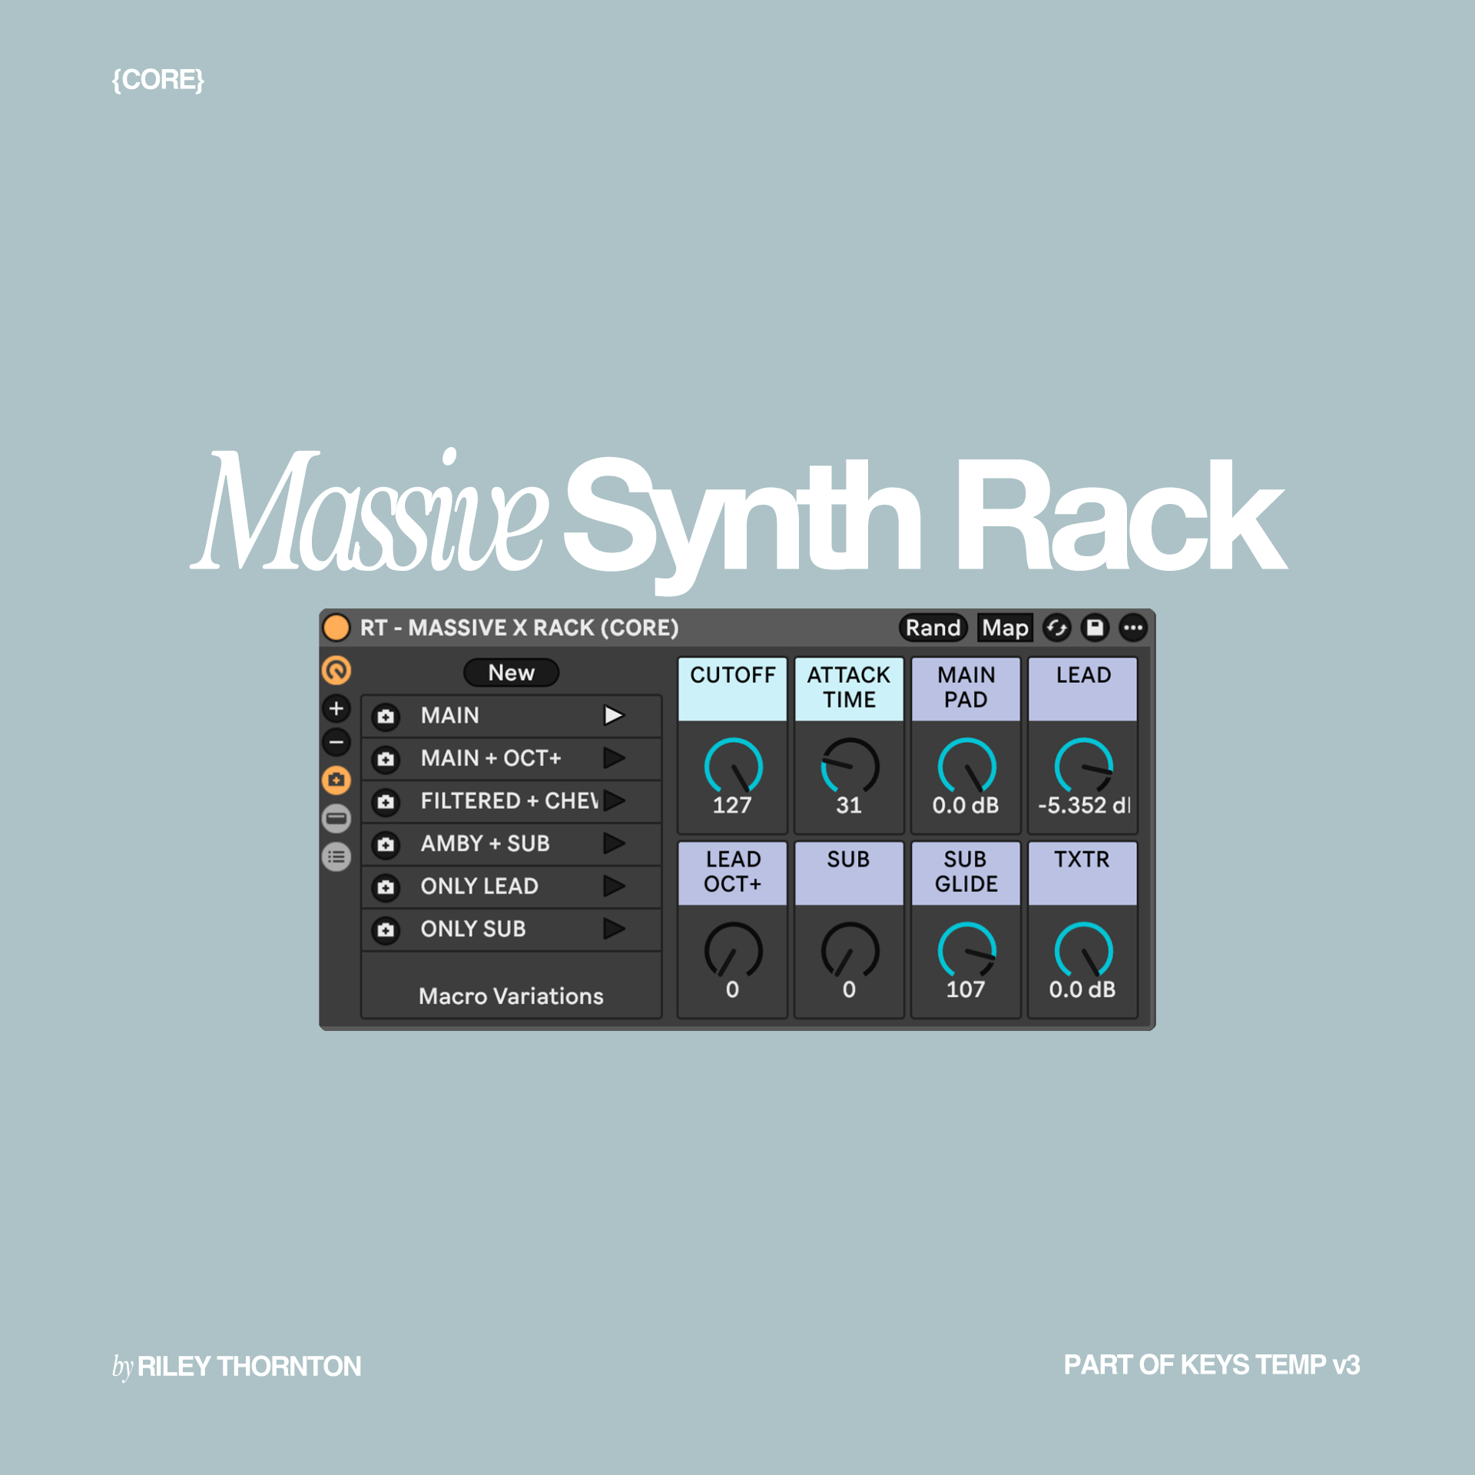The width and height of the screenshot is (1475, 1475).
Task: Click the CUTOFF macro knob
Action: tap(734, 766)
